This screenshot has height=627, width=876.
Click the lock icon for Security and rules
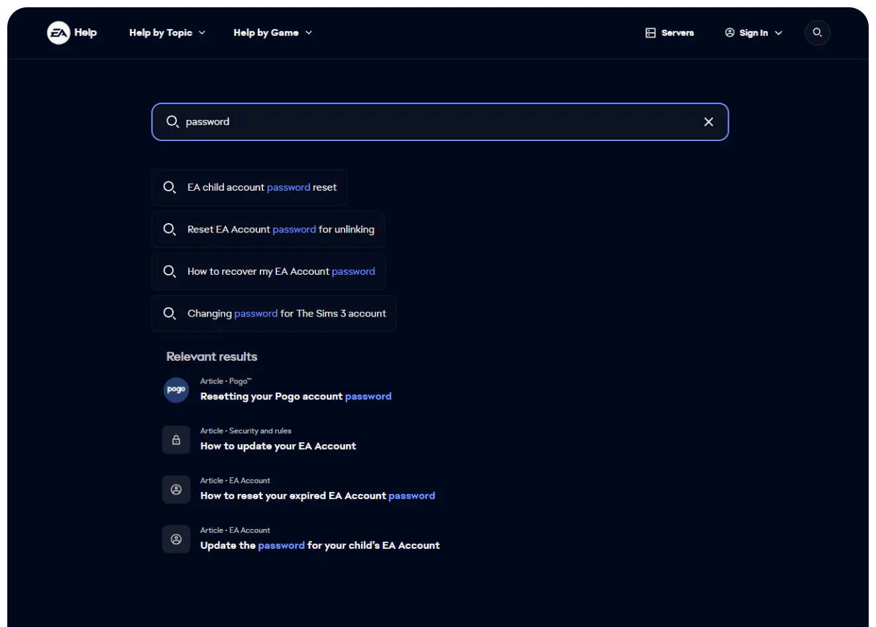(176, 440)
